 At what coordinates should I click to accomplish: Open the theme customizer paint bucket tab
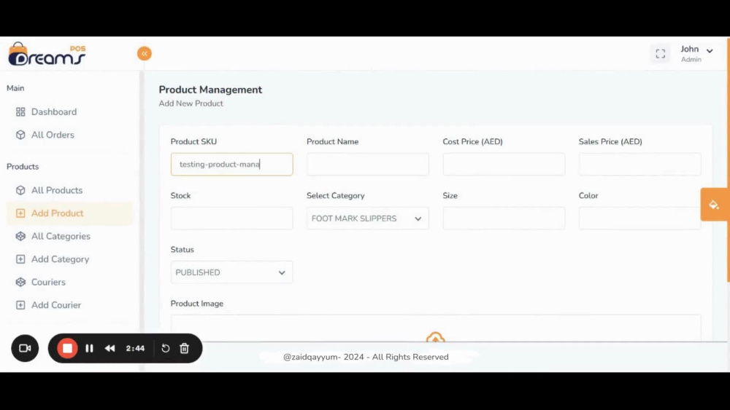pyautogui.click(x=714, y=205)
